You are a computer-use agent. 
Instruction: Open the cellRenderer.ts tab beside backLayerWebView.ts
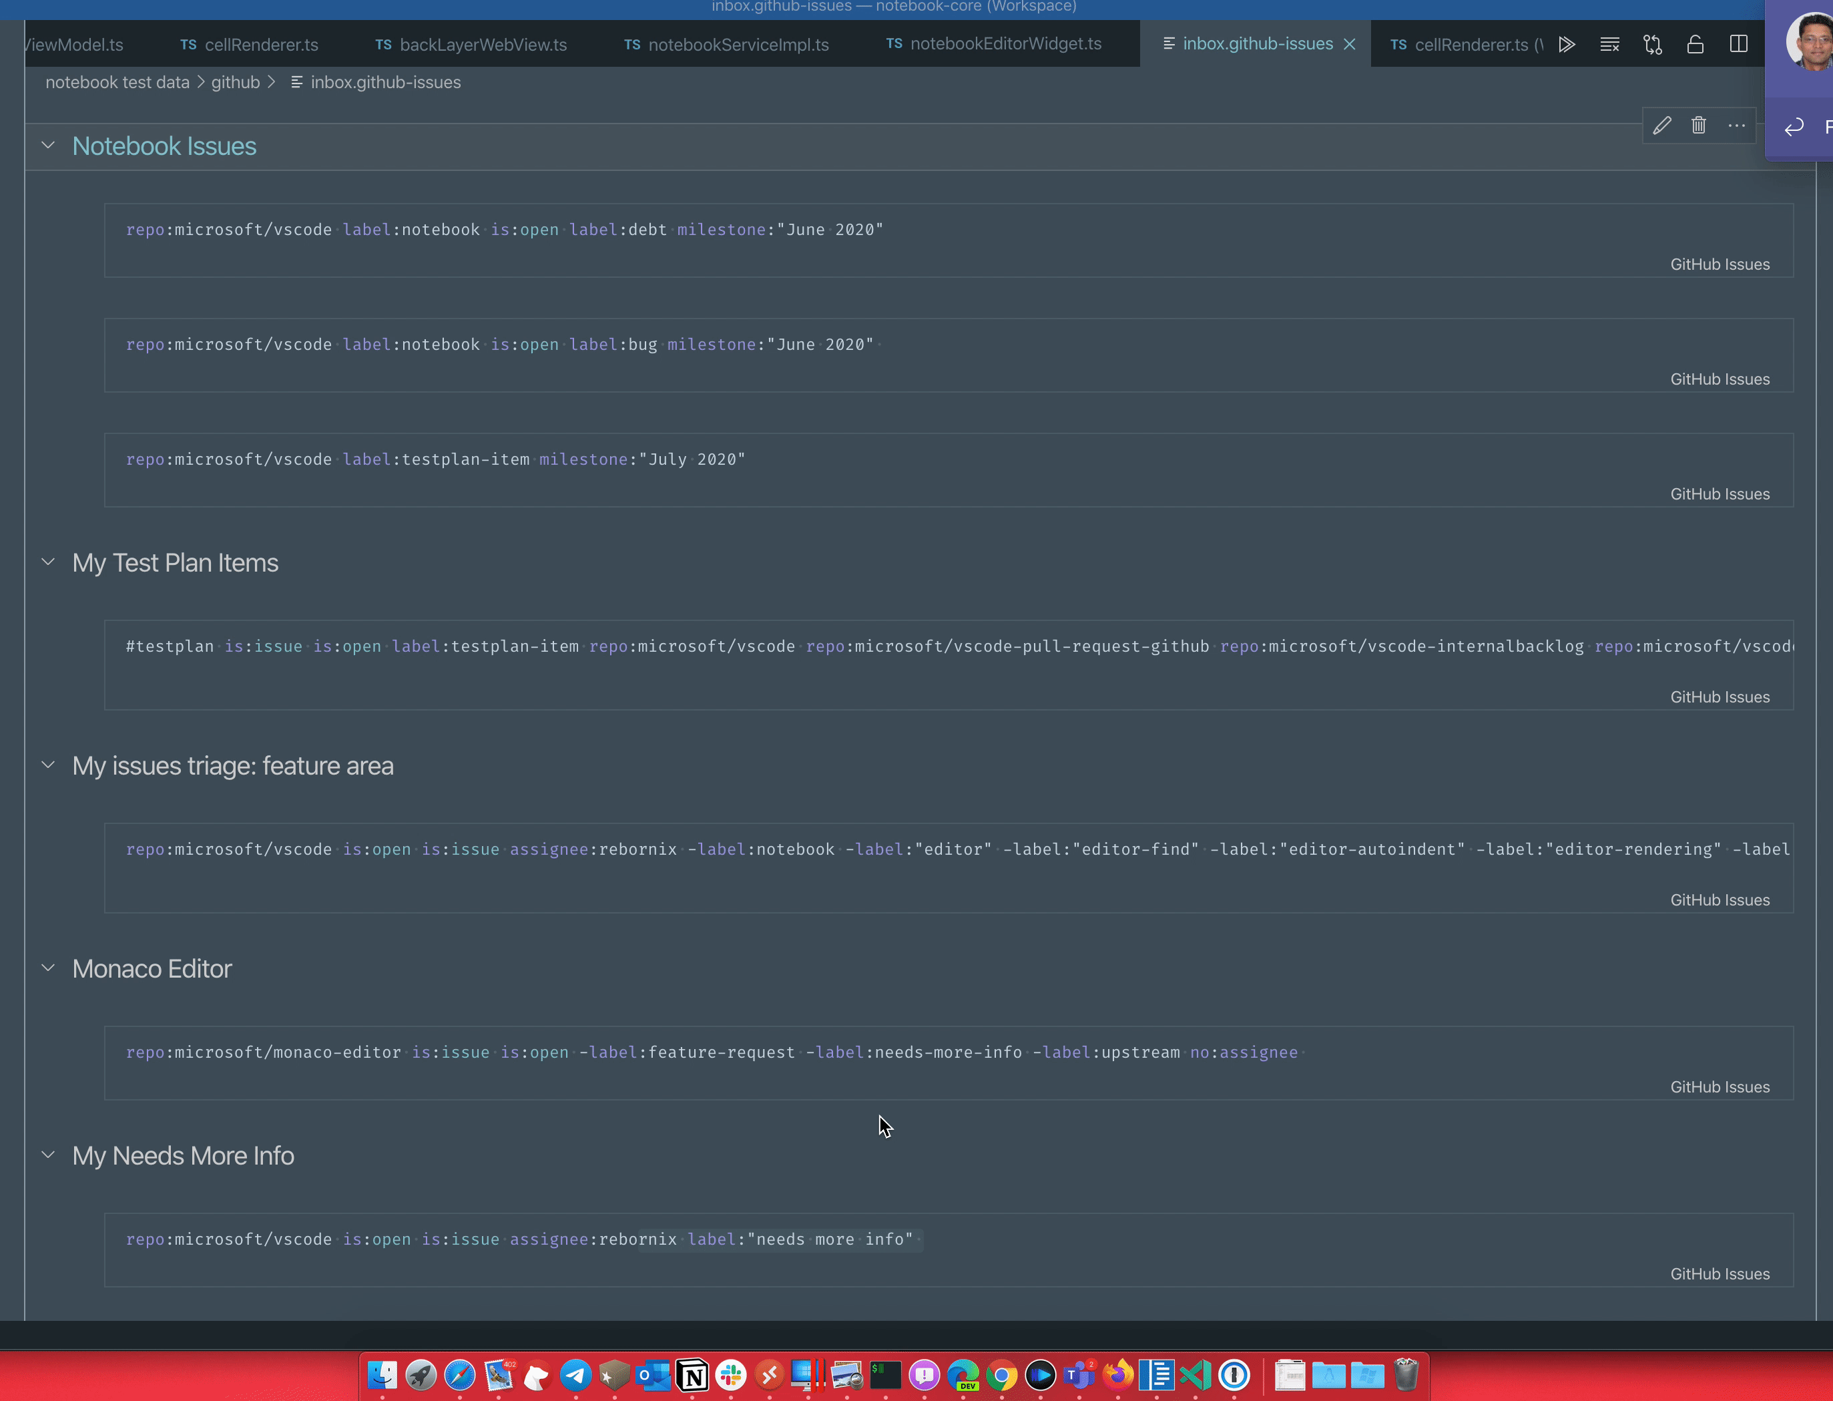point(249,45)
